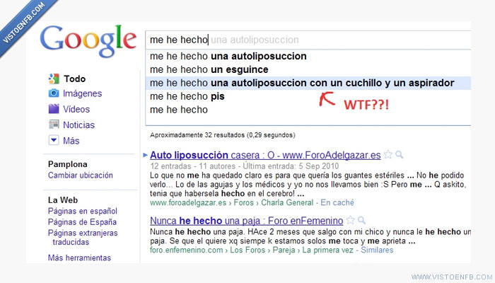The image size is (495, 283).
Task: Star the Auto liposucción casera result
Action: pos(388,155)
